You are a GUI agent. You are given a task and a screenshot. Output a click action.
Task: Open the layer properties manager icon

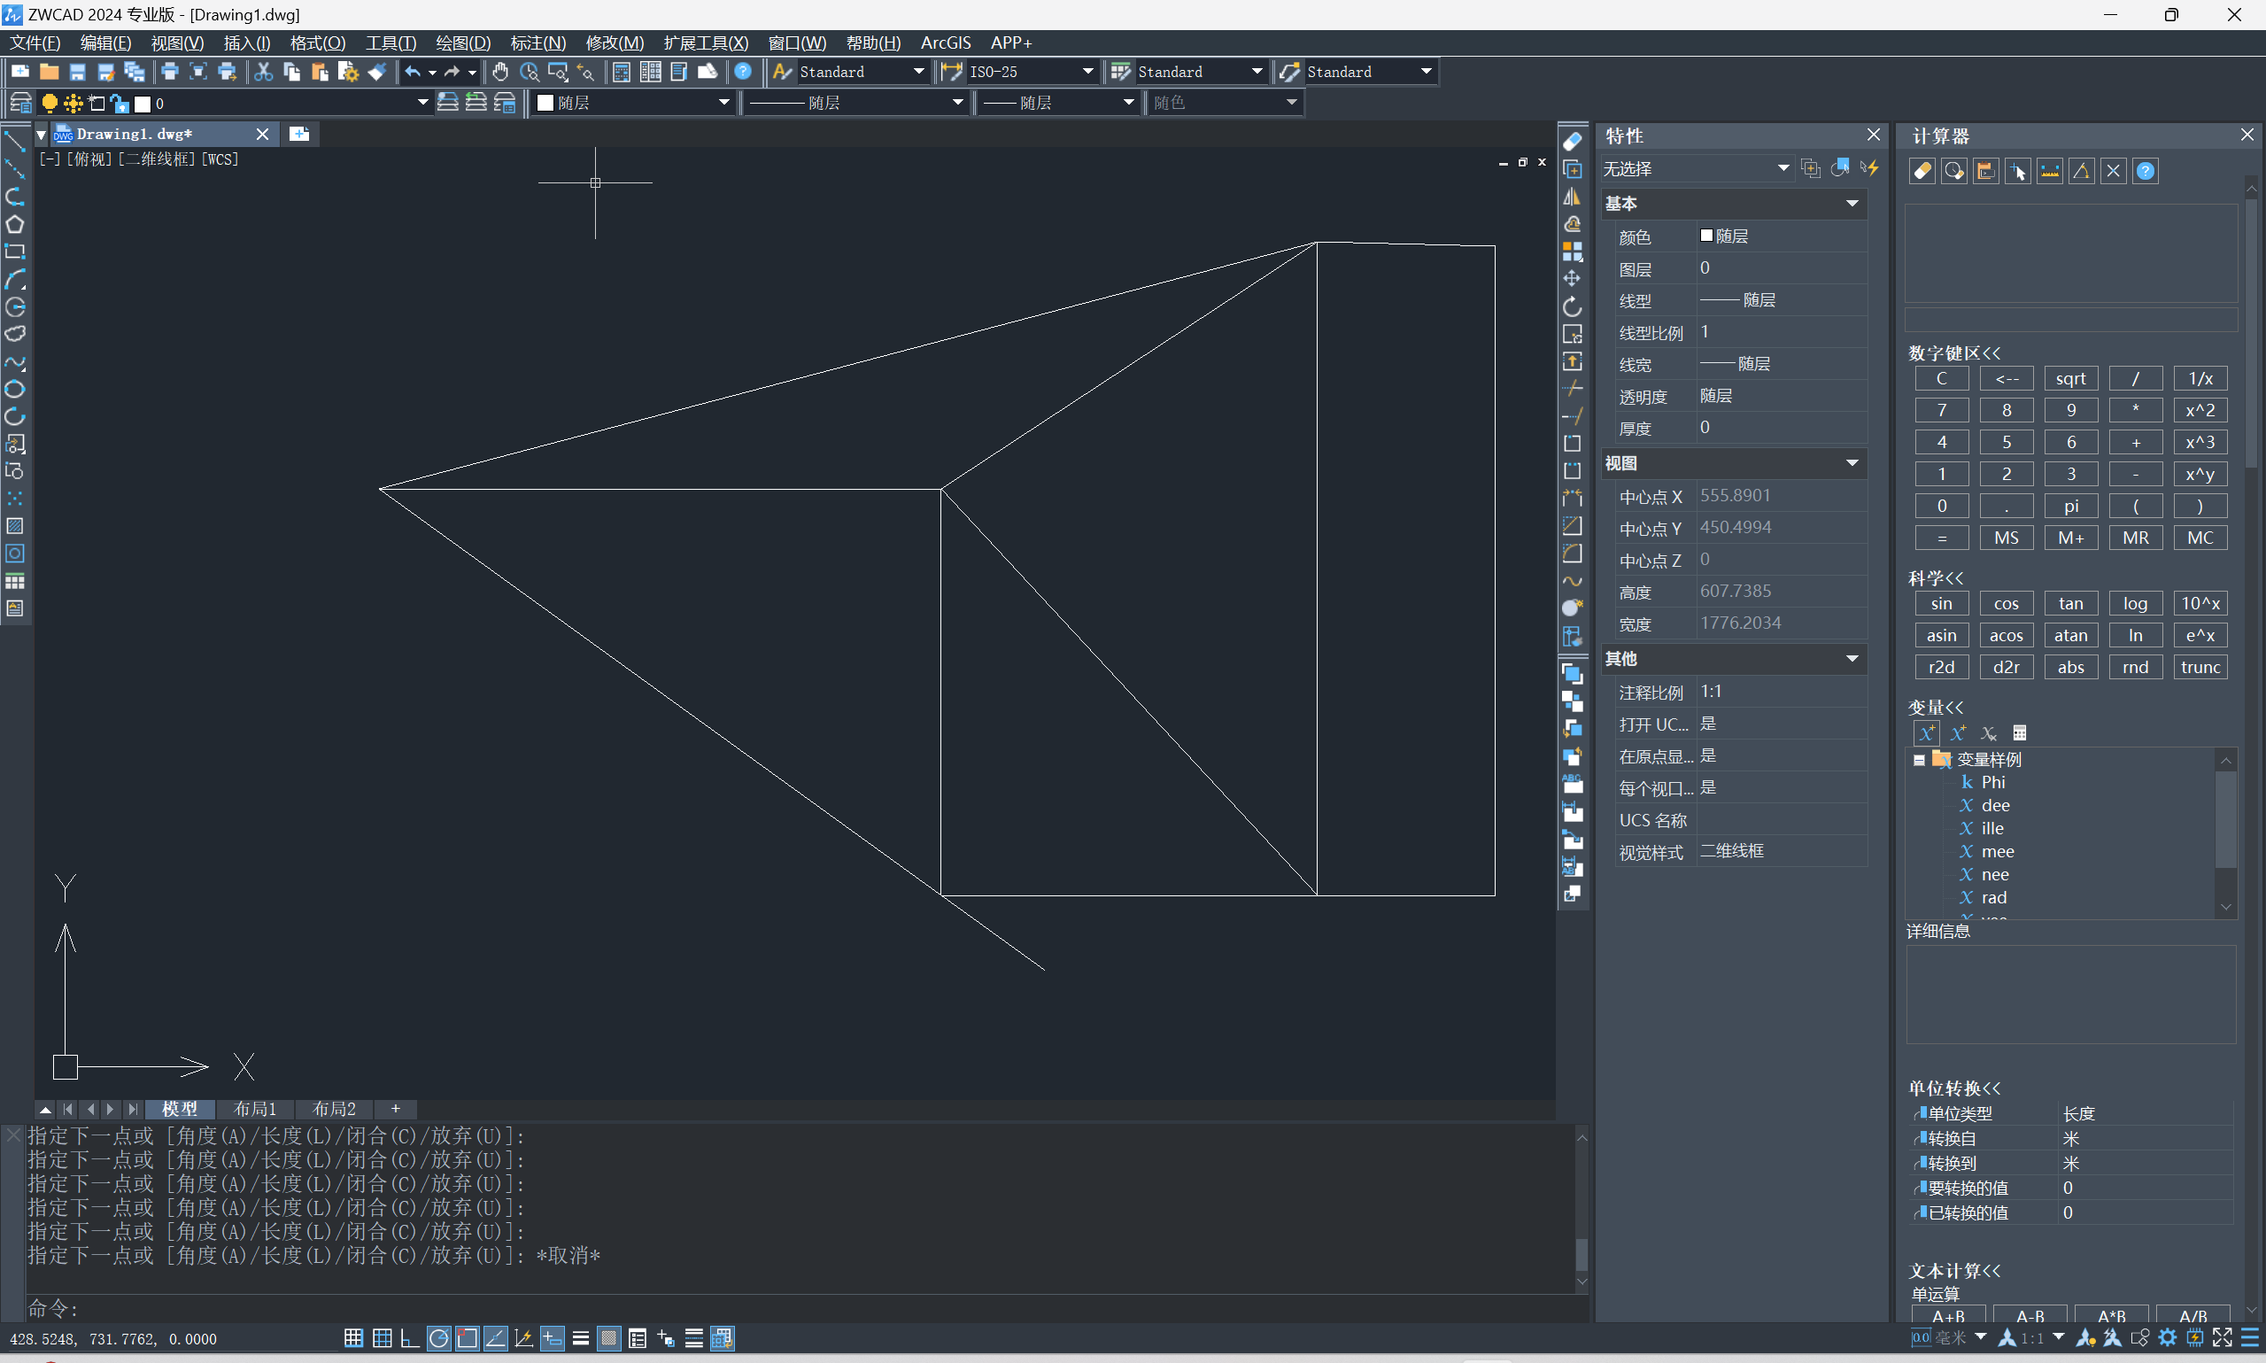click(x=20, y=103)
